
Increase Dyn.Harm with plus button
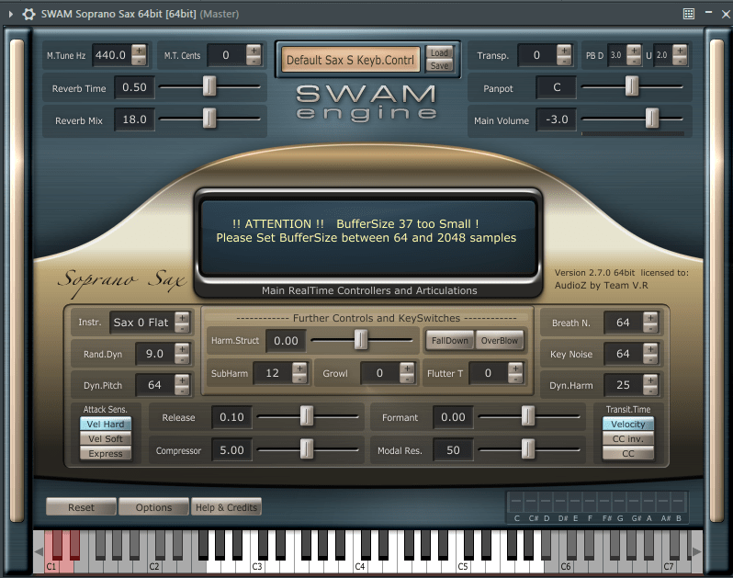(x=650, y=380)
